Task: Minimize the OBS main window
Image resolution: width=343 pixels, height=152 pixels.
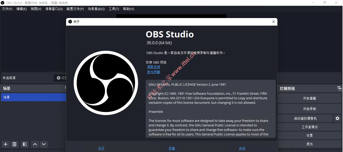Action: 313,3
